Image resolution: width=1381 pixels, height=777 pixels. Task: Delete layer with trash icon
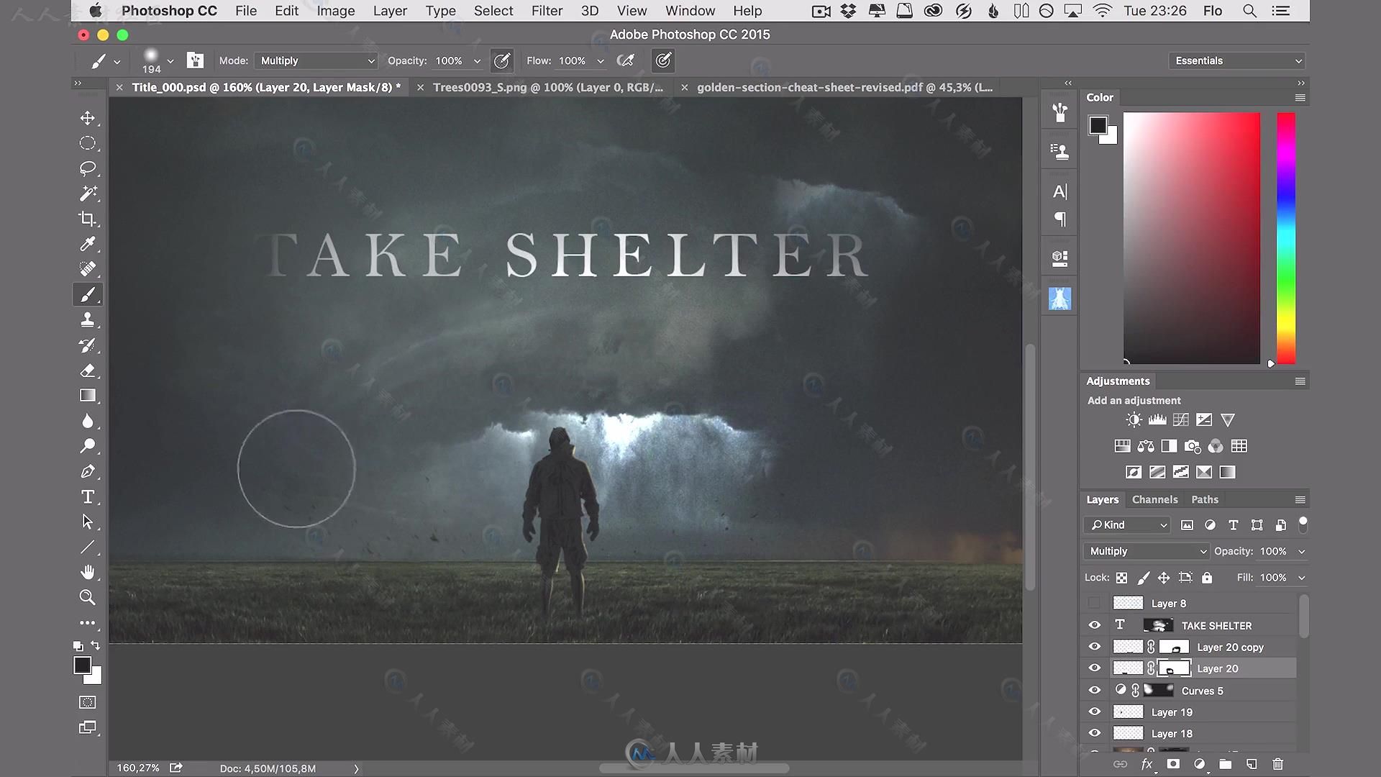(x=1277, y=764)
